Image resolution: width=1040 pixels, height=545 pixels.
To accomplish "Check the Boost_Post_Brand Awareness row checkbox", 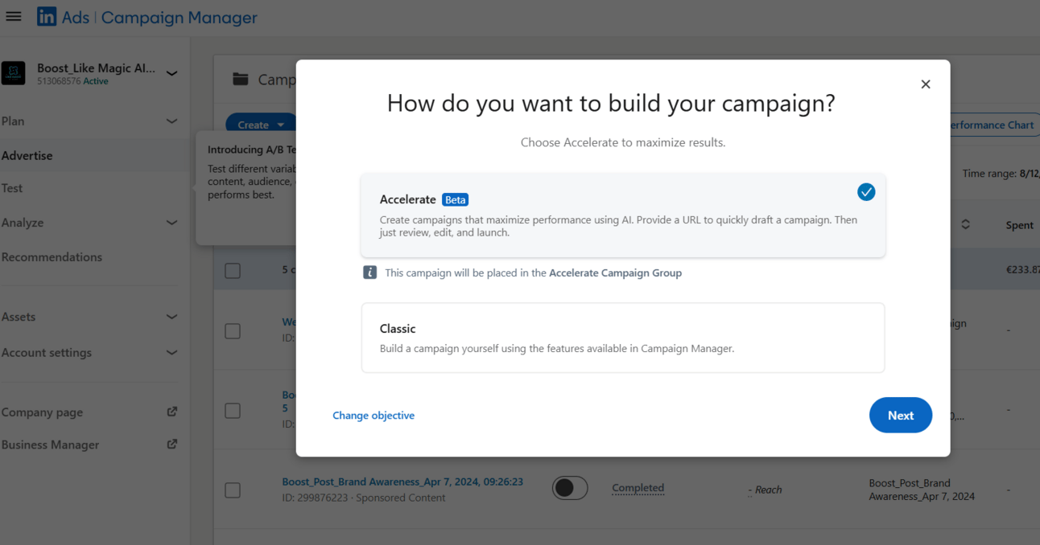I will (x=233, y=490).
